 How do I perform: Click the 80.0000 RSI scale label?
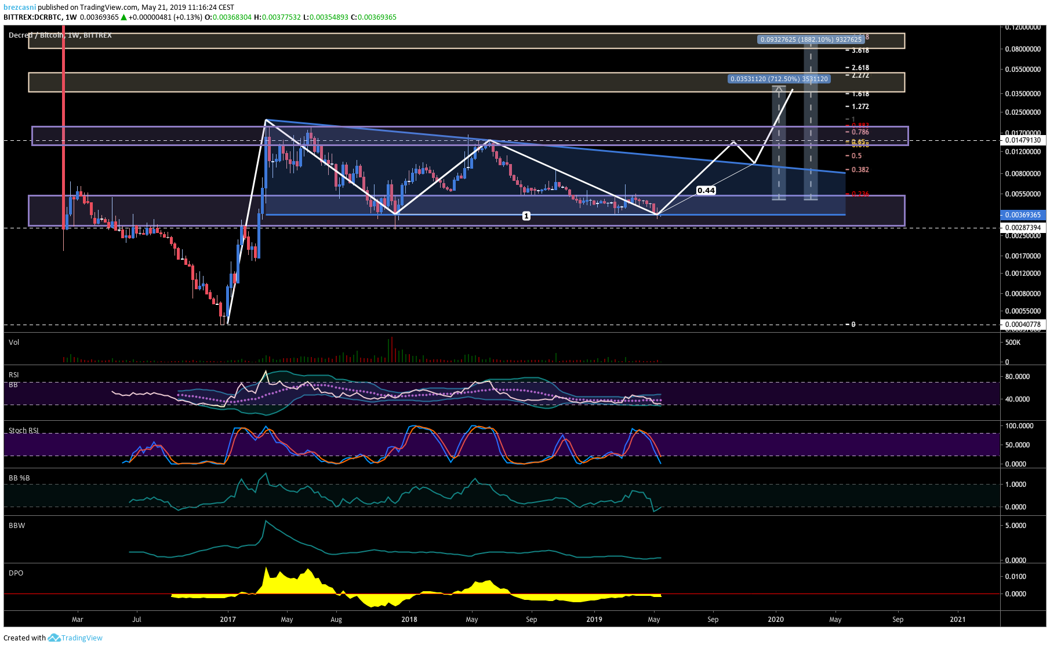click(x=1018, y=376)
